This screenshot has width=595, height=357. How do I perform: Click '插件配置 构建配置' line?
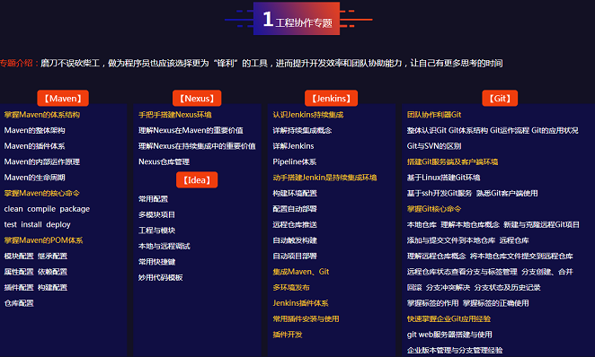[x=36, y=288]
